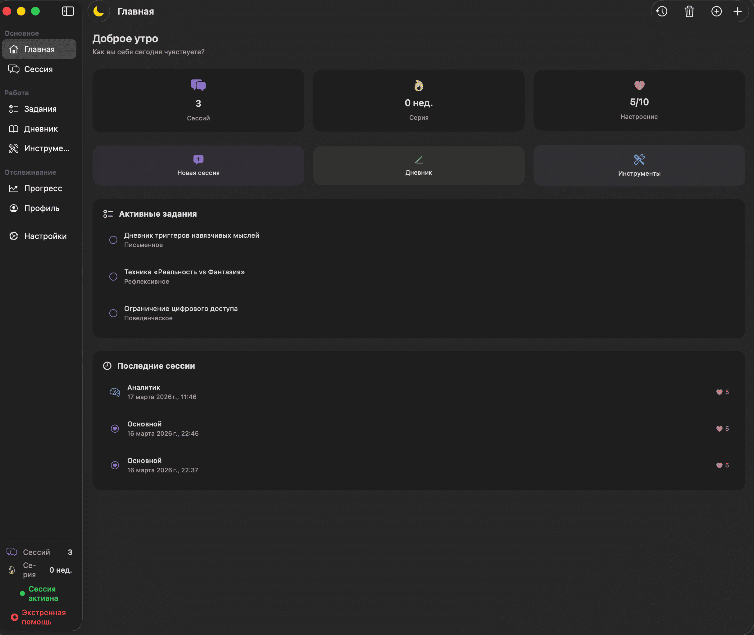Screen dimensions: 754x635
Task: Click the moon theme icon
Action: pyautogui.click(x=99, y=11)
